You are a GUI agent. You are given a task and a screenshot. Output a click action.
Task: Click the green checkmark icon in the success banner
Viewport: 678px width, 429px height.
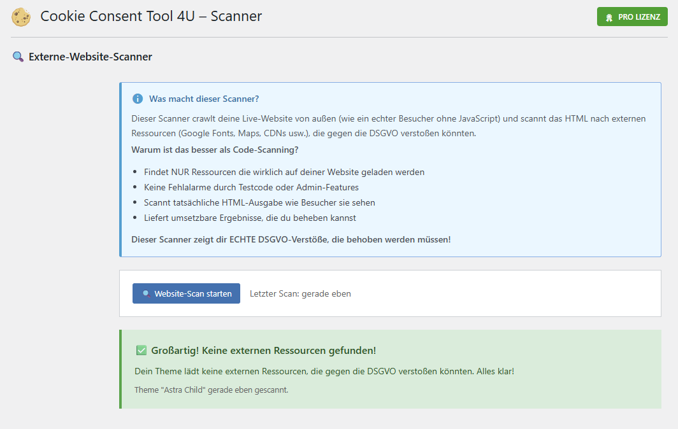tap(140, 350)
